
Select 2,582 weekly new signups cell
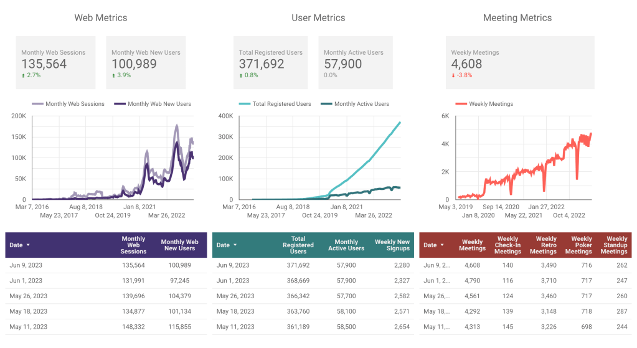click(402, 296)
